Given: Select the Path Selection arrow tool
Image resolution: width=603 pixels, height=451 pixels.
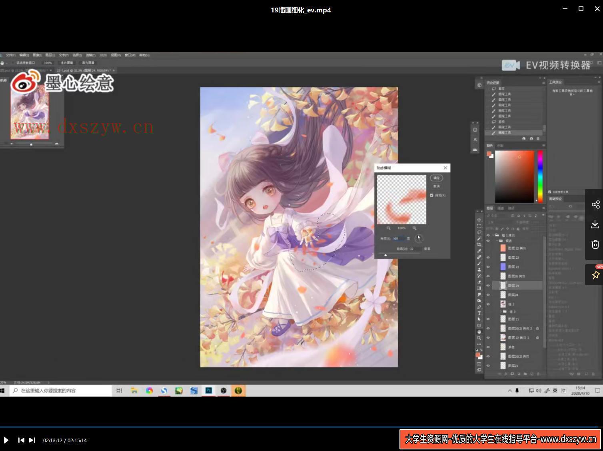Looking at the screenshot, I should pyautogui.click(x=479, y=319).
